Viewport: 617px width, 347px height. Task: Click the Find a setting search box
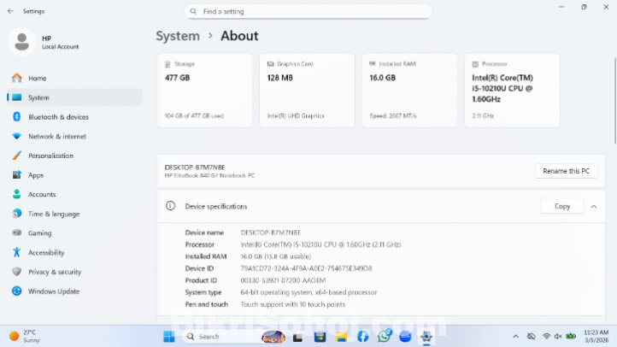308,11
